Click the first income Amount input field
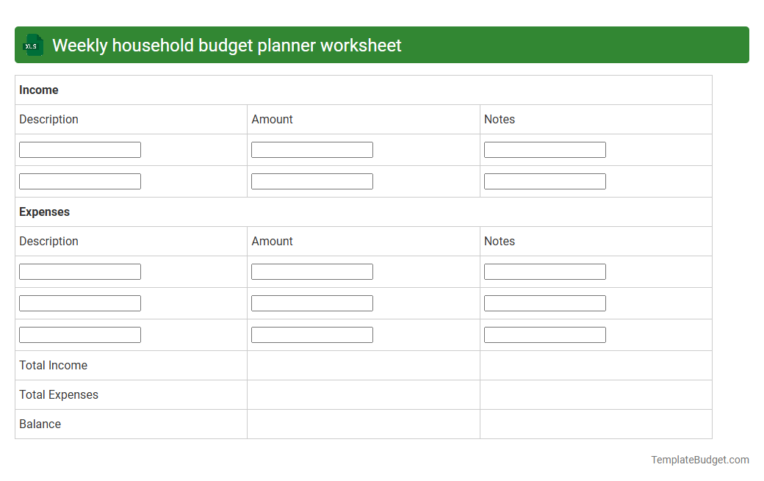Viewport: 764px width, 481px height. (x=311, y=149)
